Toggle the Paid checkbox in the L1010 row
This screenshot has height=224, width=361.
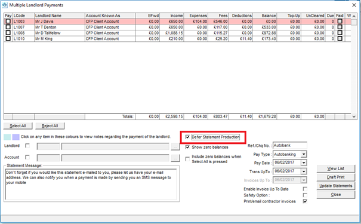[340, 38]
